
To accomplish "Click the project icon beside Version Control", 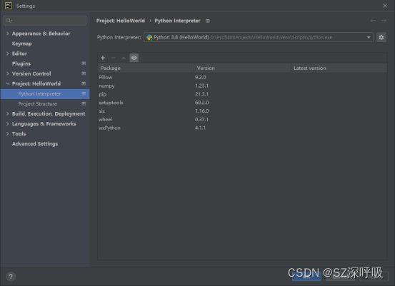I will click(x=84, y=73).
